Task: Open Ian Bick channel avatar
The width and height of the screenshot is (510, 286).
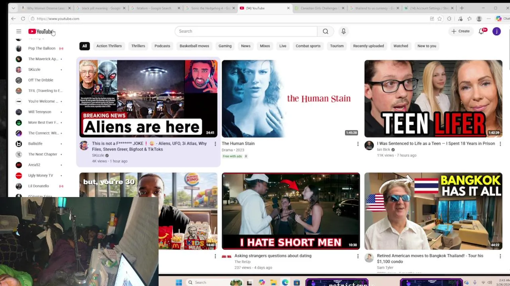Action: 369,145
